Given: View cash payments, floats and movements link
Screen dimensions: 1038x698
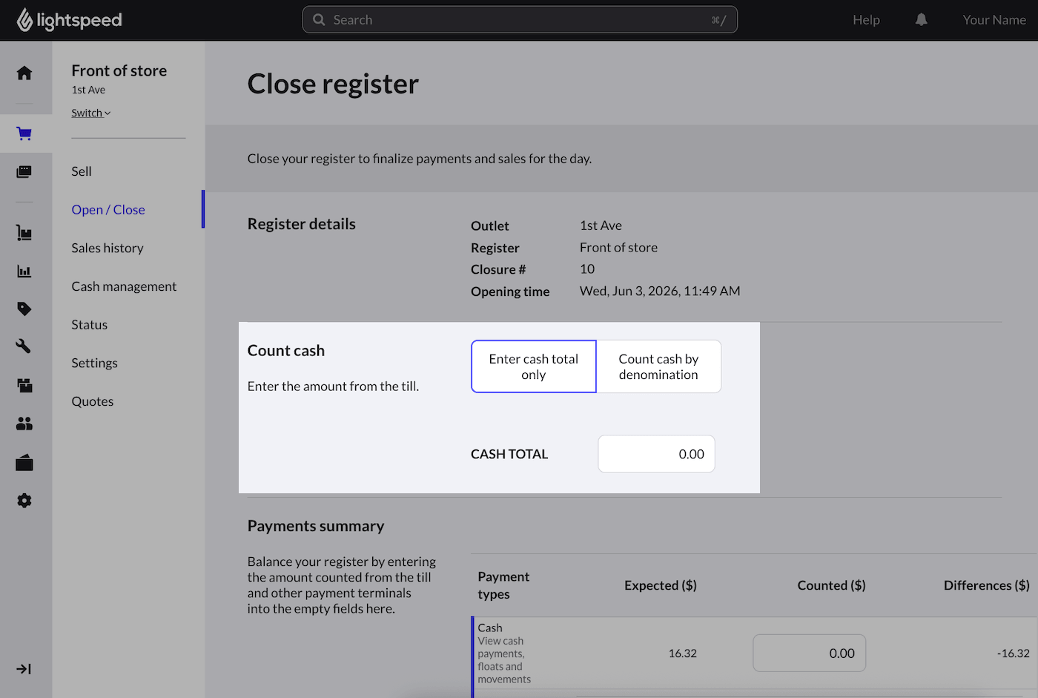Looking at the screenshot, I should pos(504,660).
